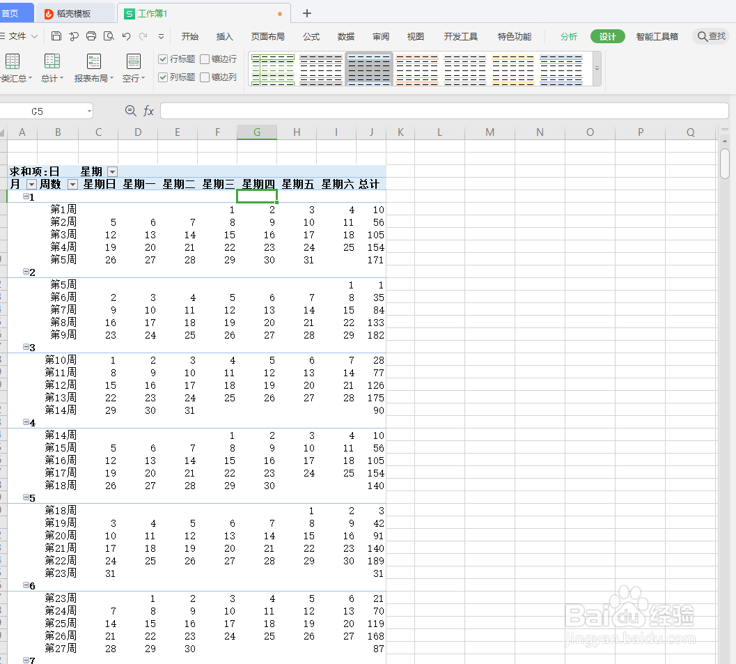Select the gray-selected pivot table style
Screen dimensions: 736x664
369,70
